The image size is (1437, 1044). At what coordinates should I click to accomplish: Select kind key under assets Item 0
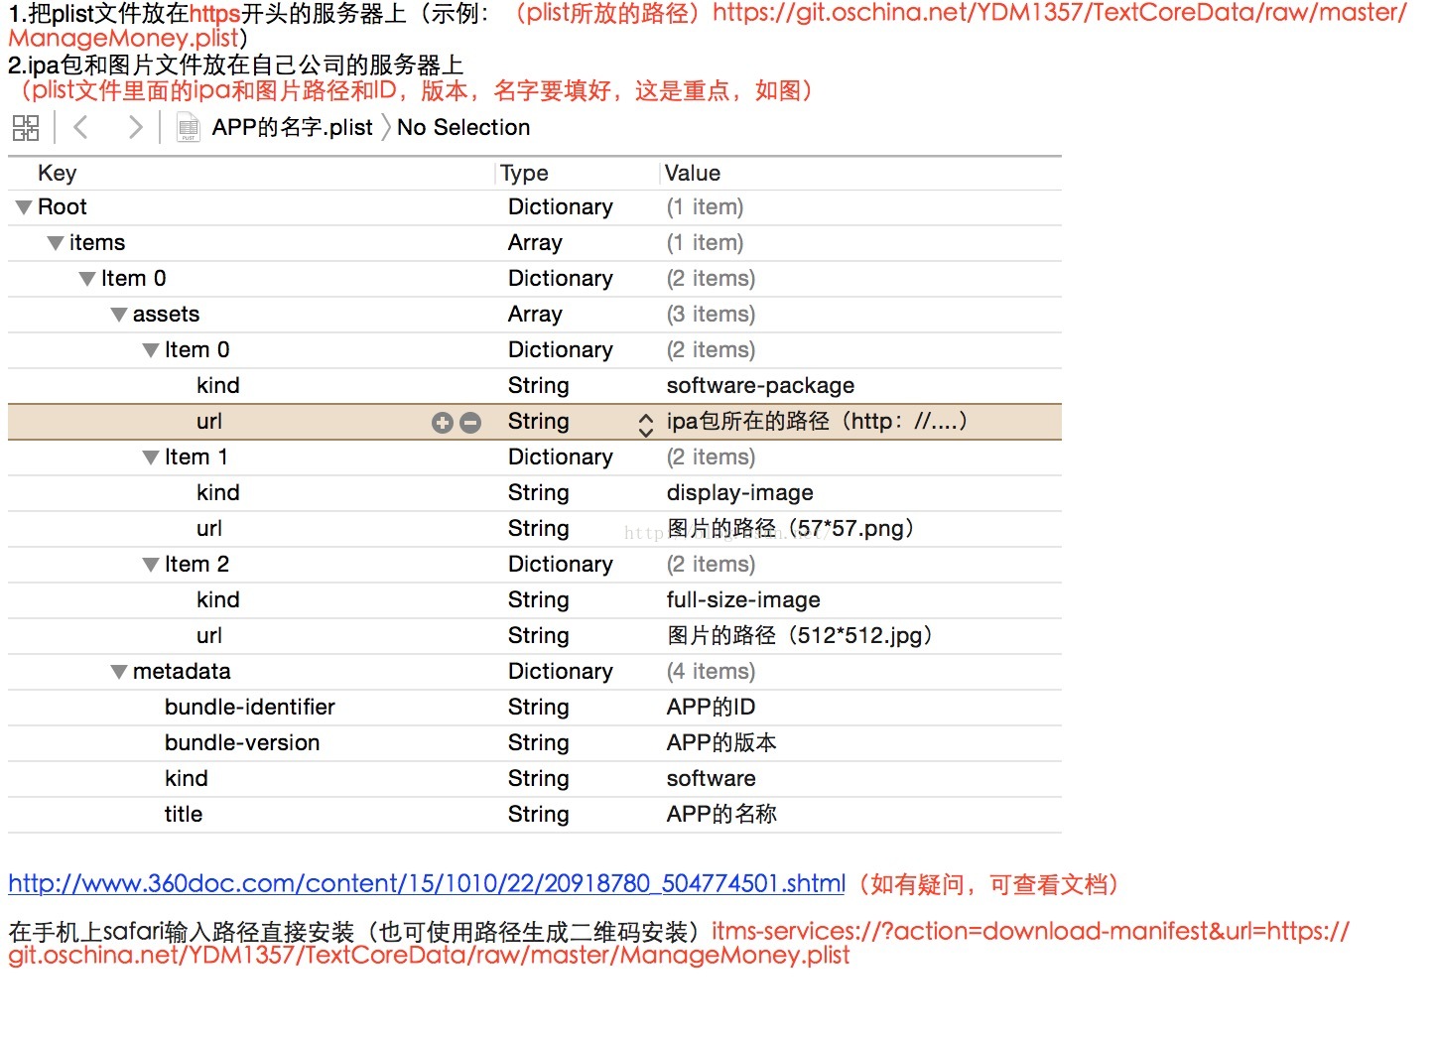click(218, 386)
